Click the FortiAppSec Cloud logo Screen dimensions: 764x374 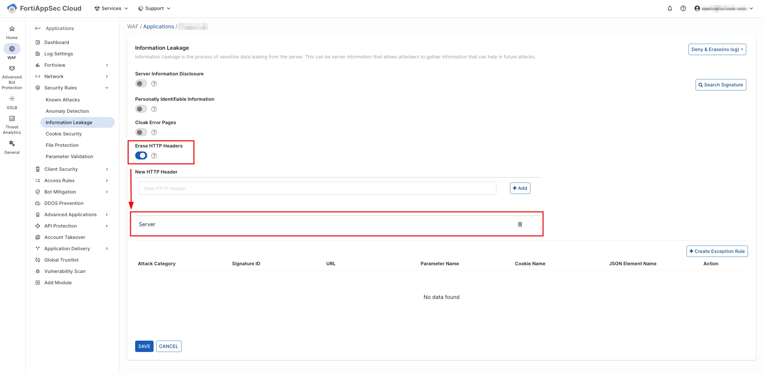44,8
